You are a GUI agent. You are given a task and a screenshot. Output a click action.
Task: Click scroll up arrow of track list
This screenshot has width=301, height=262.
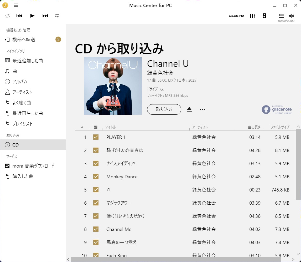(298, 127)
